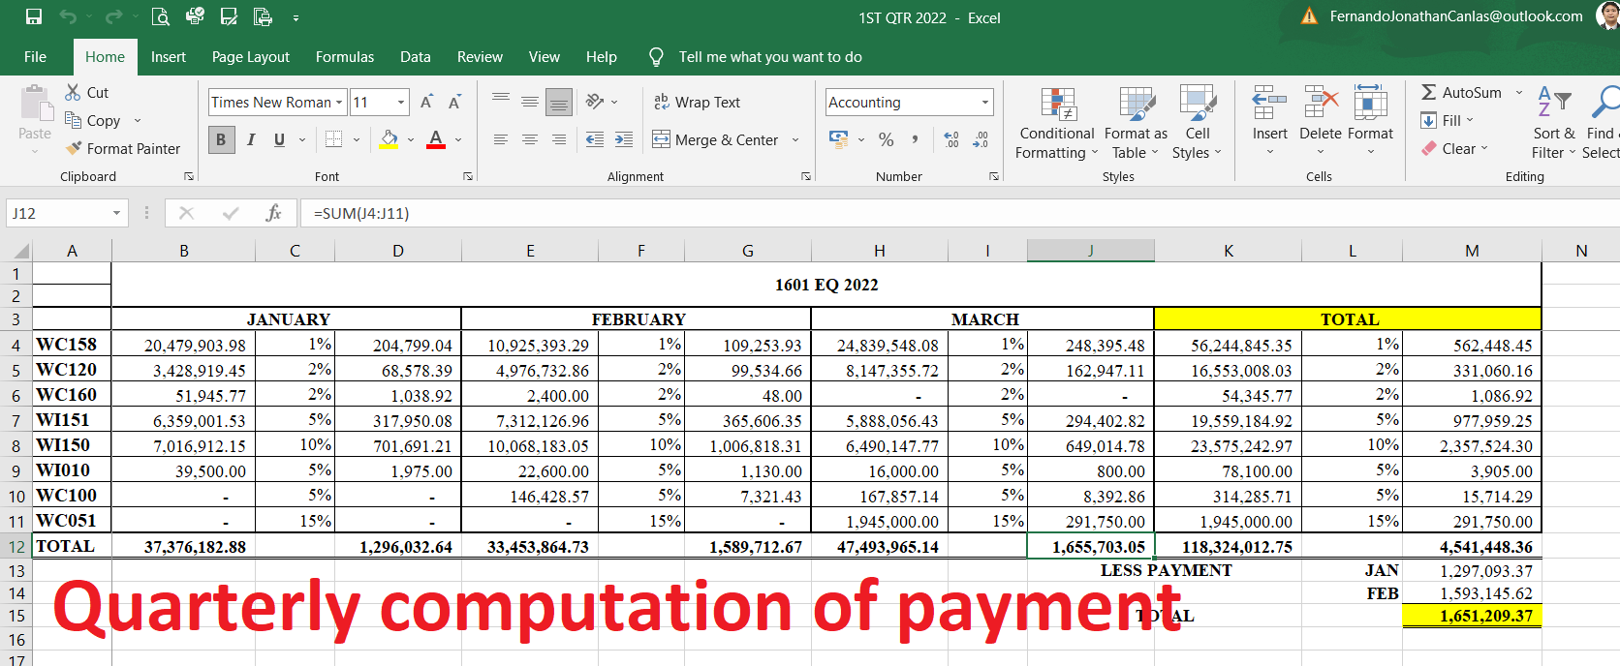The width and height of the screenshot is (1620, 666).
Task: Click the Borders icon
Action: click(333, 139)
